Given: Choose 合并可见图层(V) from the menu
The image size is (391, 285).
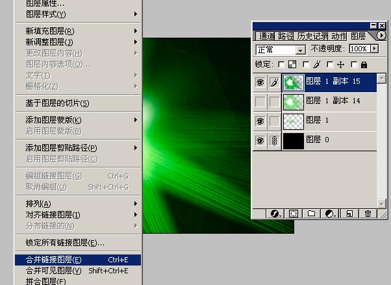Looking at the screenshot, I should tap(78, 271).
